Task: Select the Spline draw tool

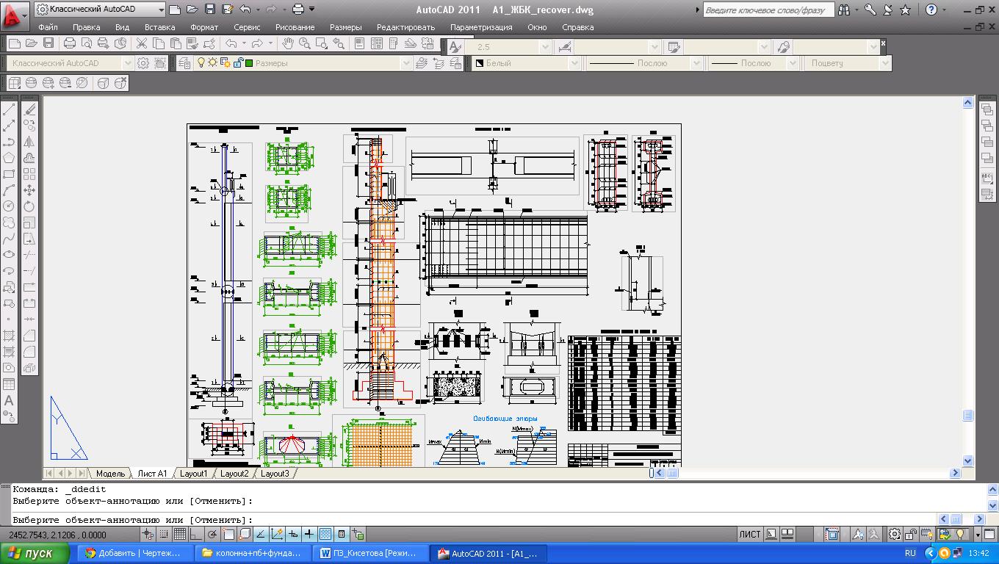Action: click(x=9, y=239)
